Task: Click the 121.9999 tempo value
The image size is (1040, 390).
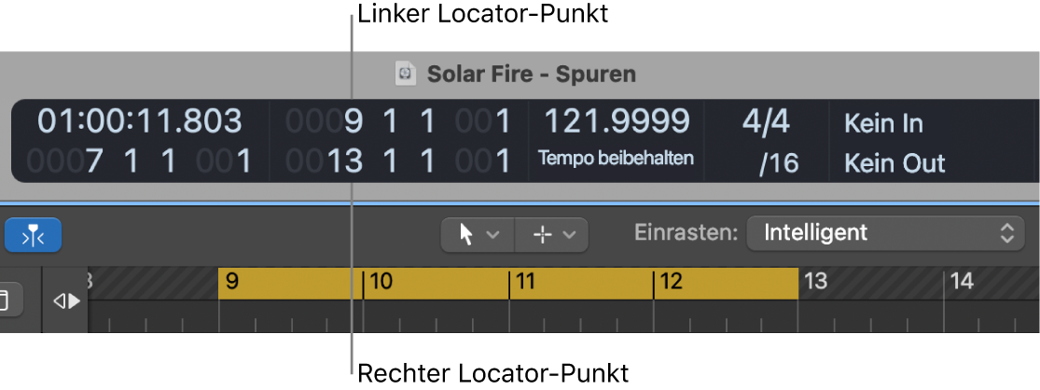Action: pyautogui.click(x=617, y=121)
